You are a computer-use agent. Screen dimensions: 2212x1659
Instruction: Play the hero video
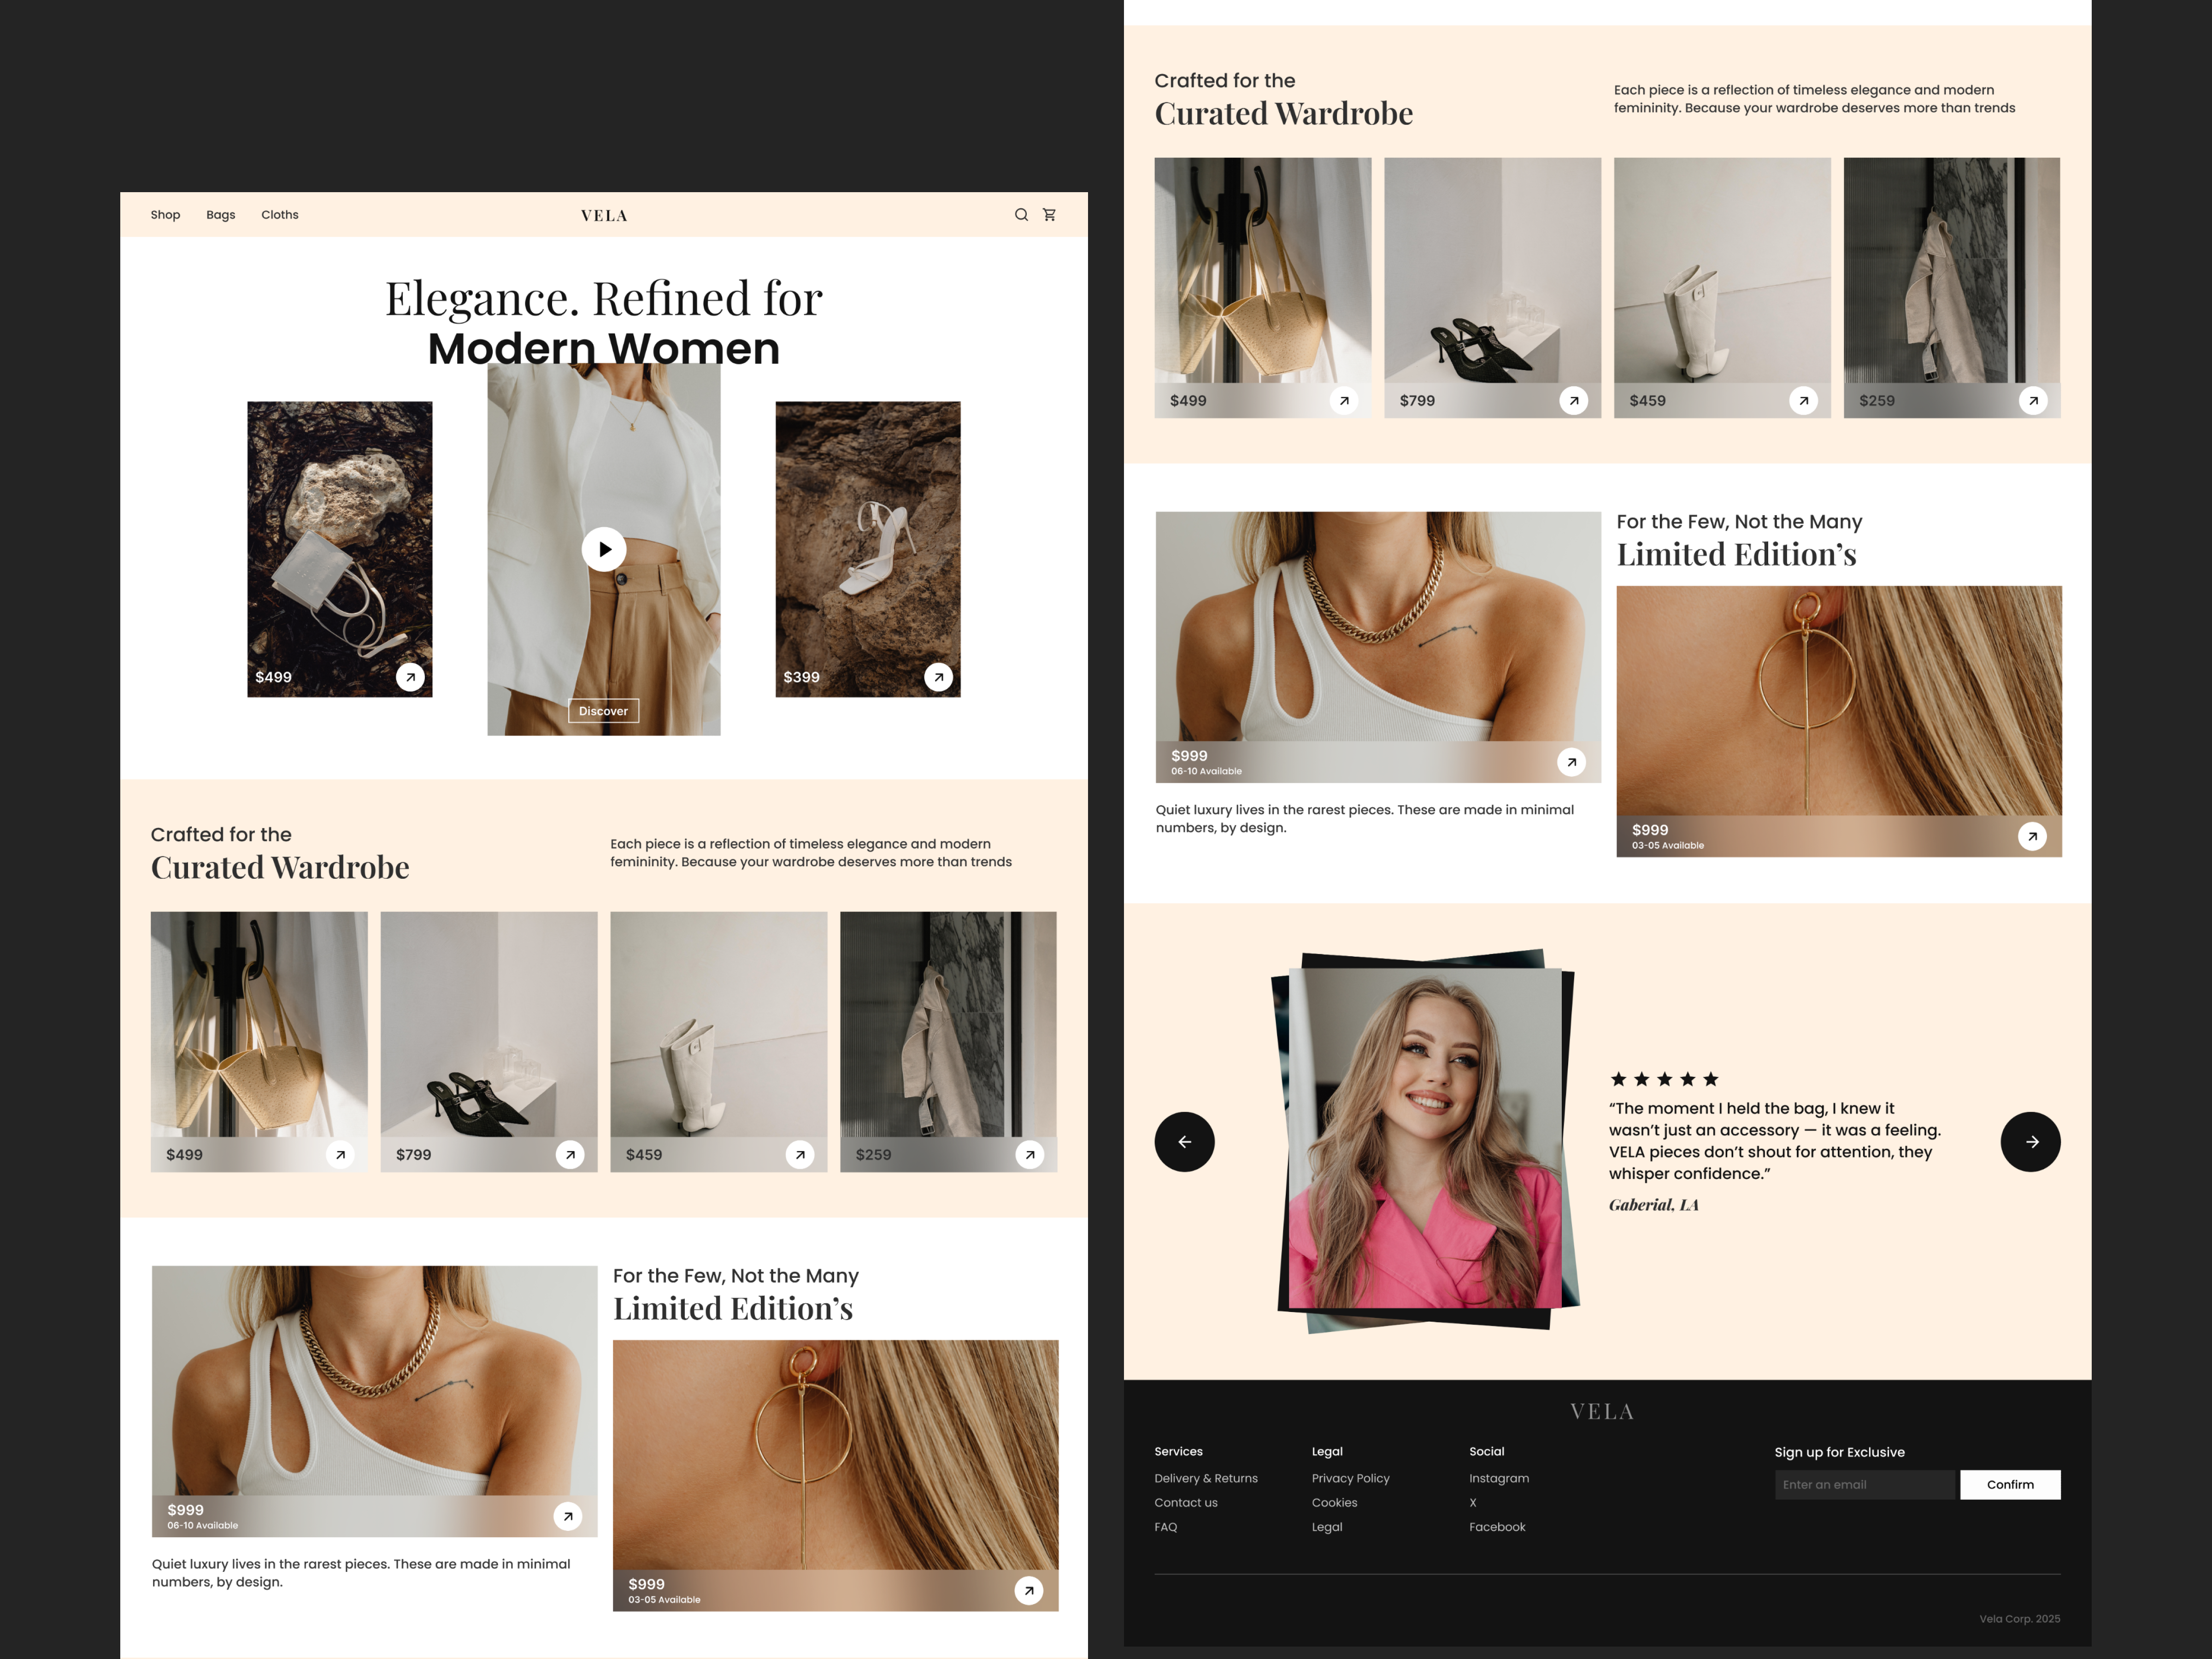604,548
